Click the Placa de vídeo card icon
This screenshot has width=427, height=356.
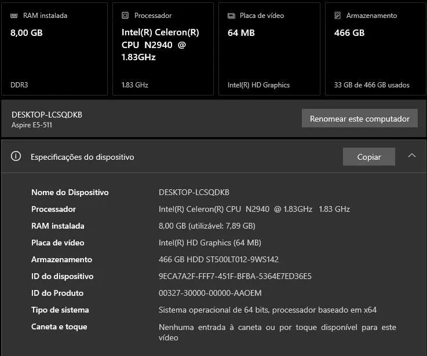231,16
